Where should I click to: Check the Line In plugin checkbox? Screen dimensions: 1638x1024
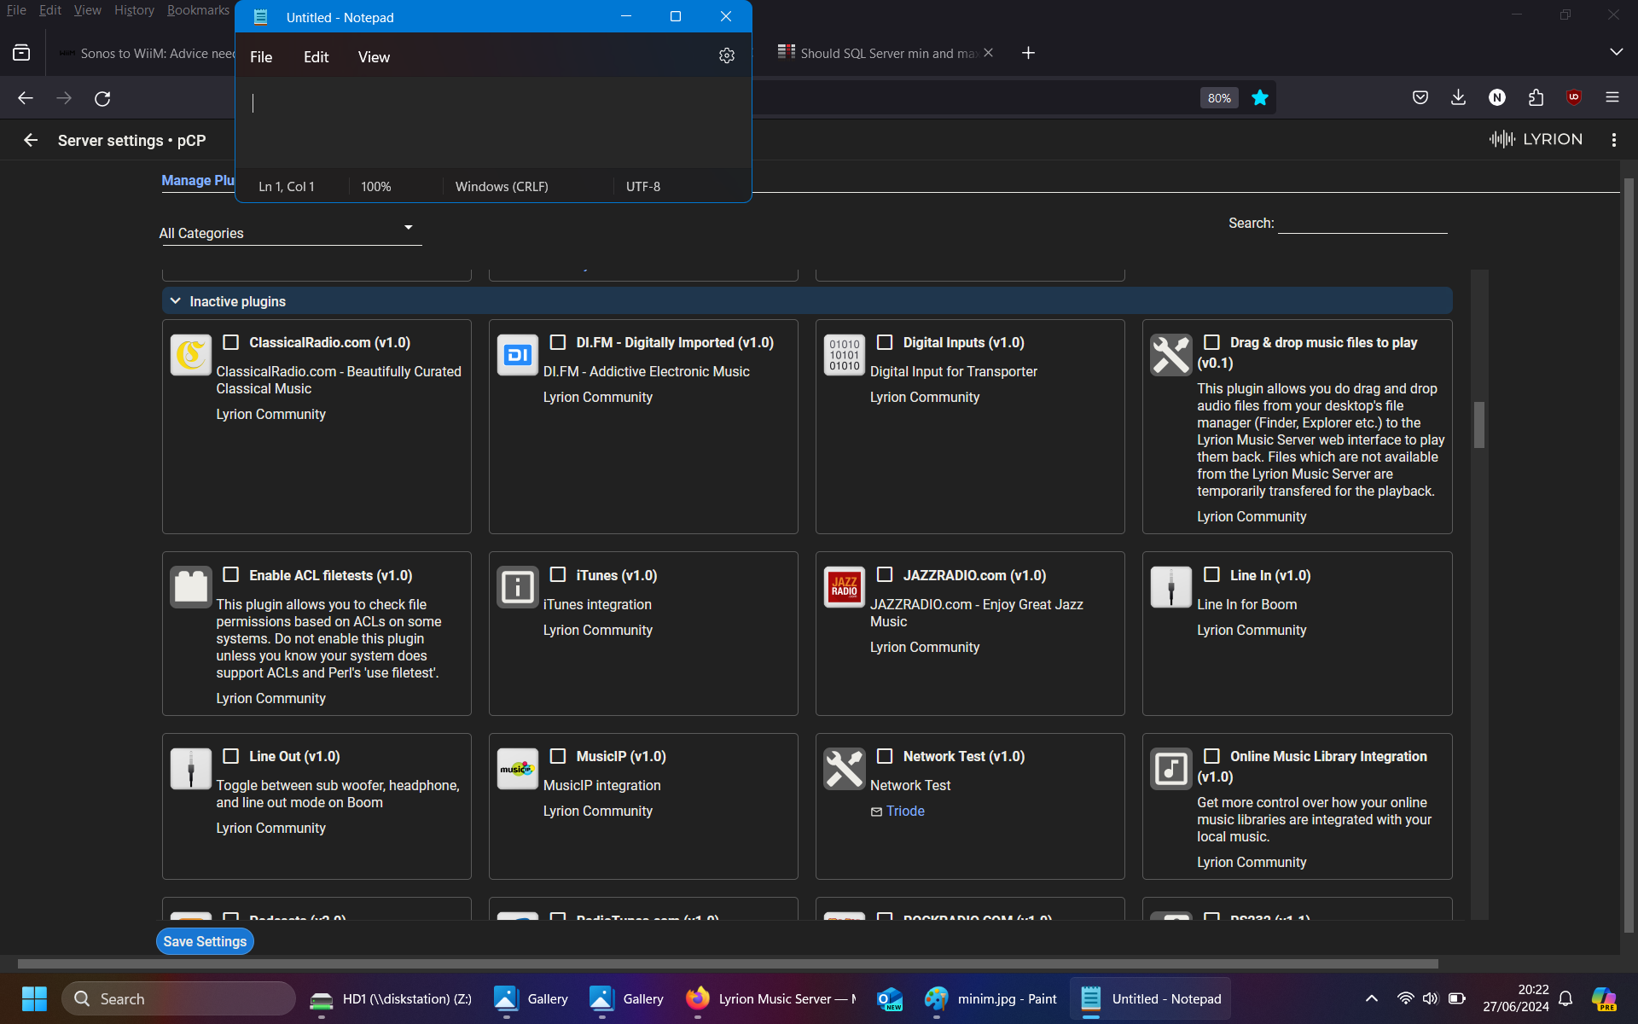click(x=1211, y=574)
